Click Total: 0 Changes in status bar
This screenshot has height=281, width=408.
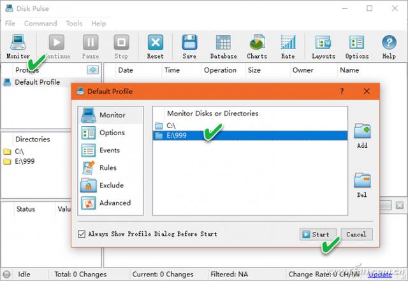point(80,274)
